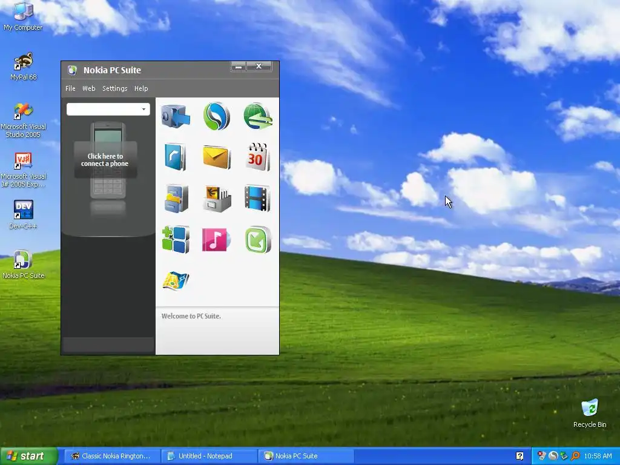Open the Calendar icon showing 30

click(258, 157)
